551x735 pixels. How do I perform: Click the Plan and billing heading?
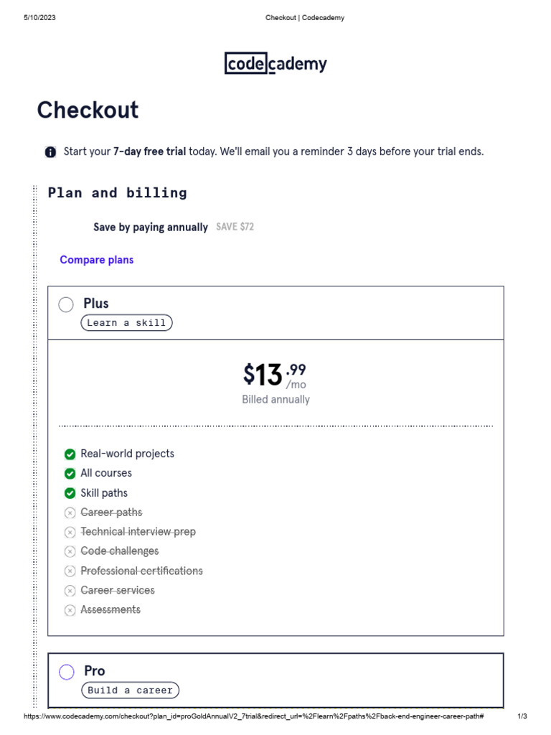coord(117,192)
